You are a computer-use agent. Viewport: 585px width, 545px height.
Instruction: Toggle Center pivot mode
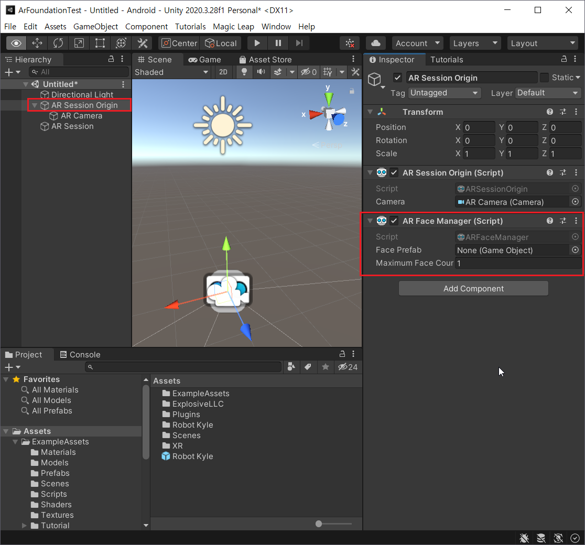[x=179, y=43]
